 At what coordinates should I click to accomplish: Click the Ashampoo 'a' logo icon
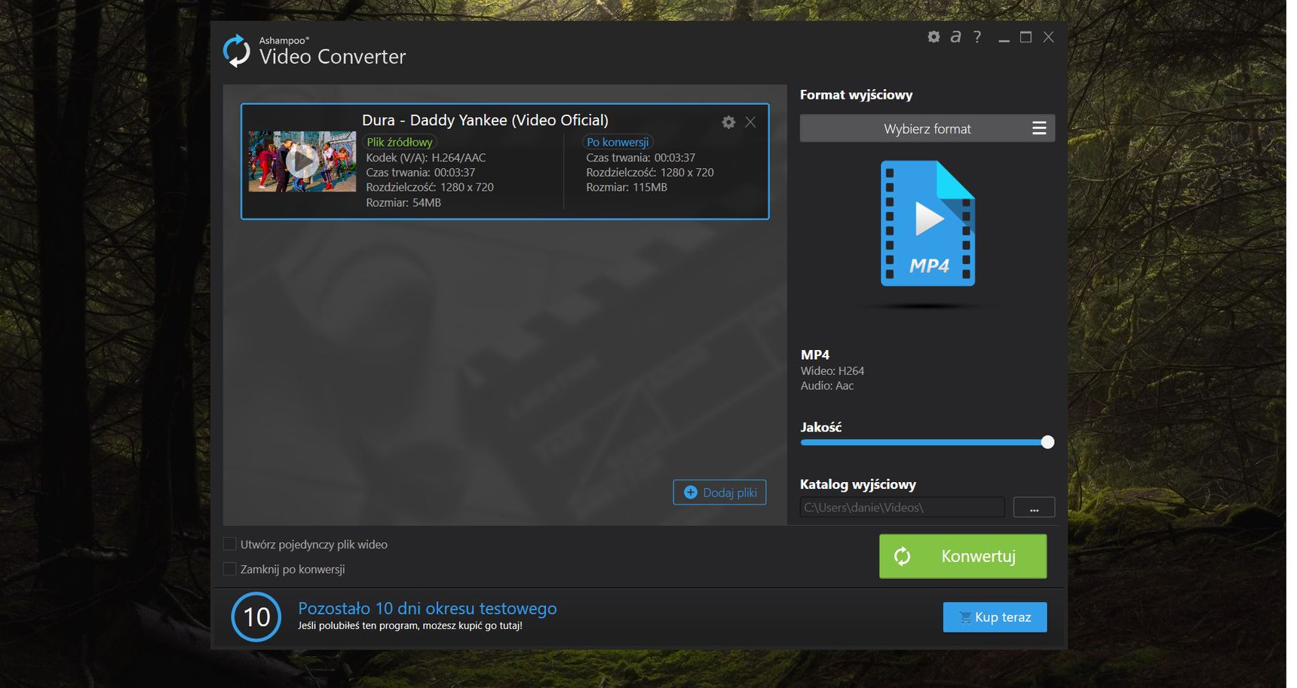pyautogui.click(x=955, y=37)
